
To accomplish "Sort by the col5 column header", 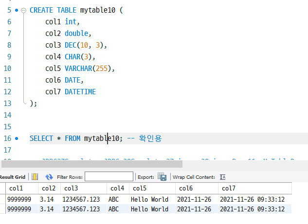I will click(152, 189).
